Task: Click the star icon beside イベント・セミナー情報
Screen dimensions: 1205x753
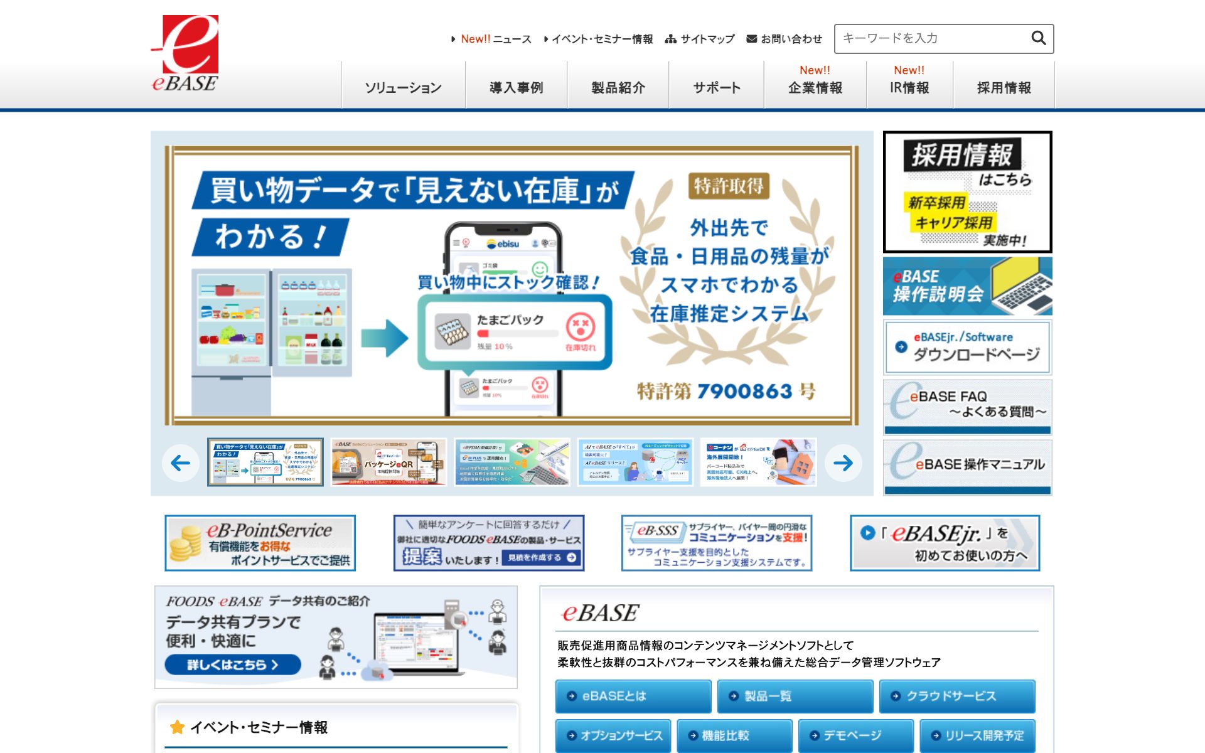Action: pyautogui.click(x=177, y=727)
